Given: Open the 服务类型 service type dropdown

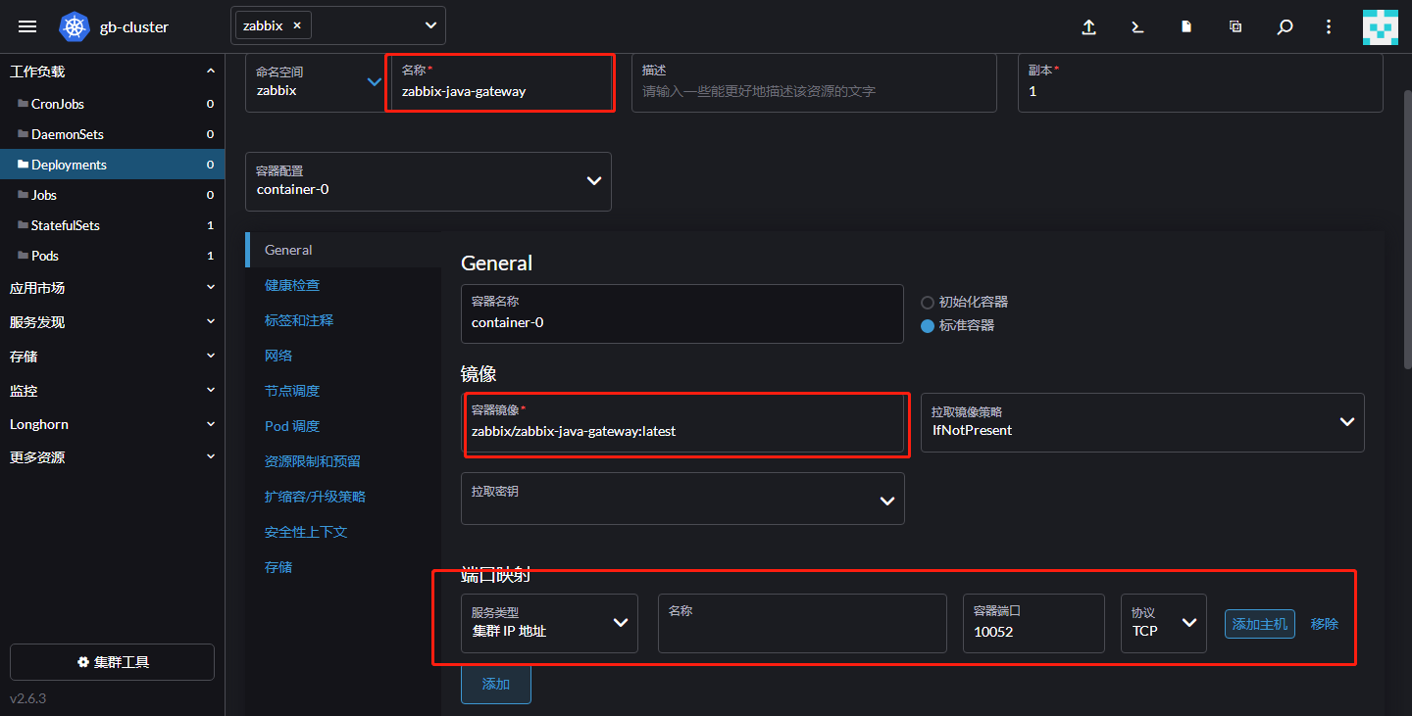Looking at the screenshot, I should pyautogui.click(x=618, y=623).
